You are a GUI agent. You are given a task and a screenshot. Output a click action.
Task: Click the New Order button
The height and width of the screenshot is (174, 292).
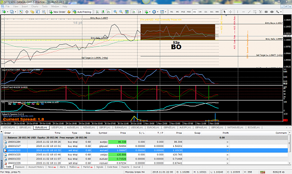coord(57,12)
